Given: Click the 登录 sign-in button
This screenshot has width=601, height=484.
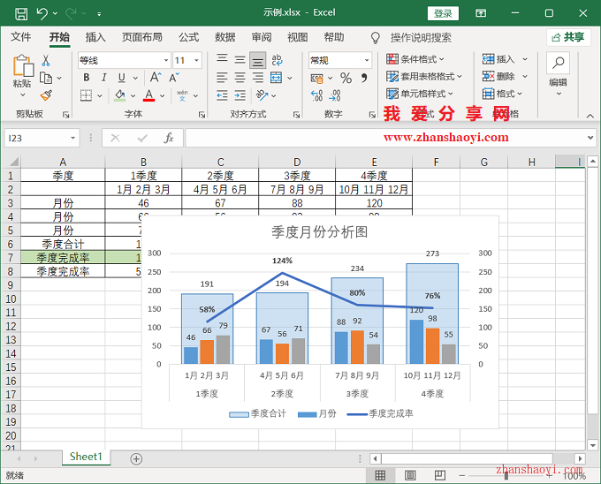Looking at the screenshot, I should point(443,13).
